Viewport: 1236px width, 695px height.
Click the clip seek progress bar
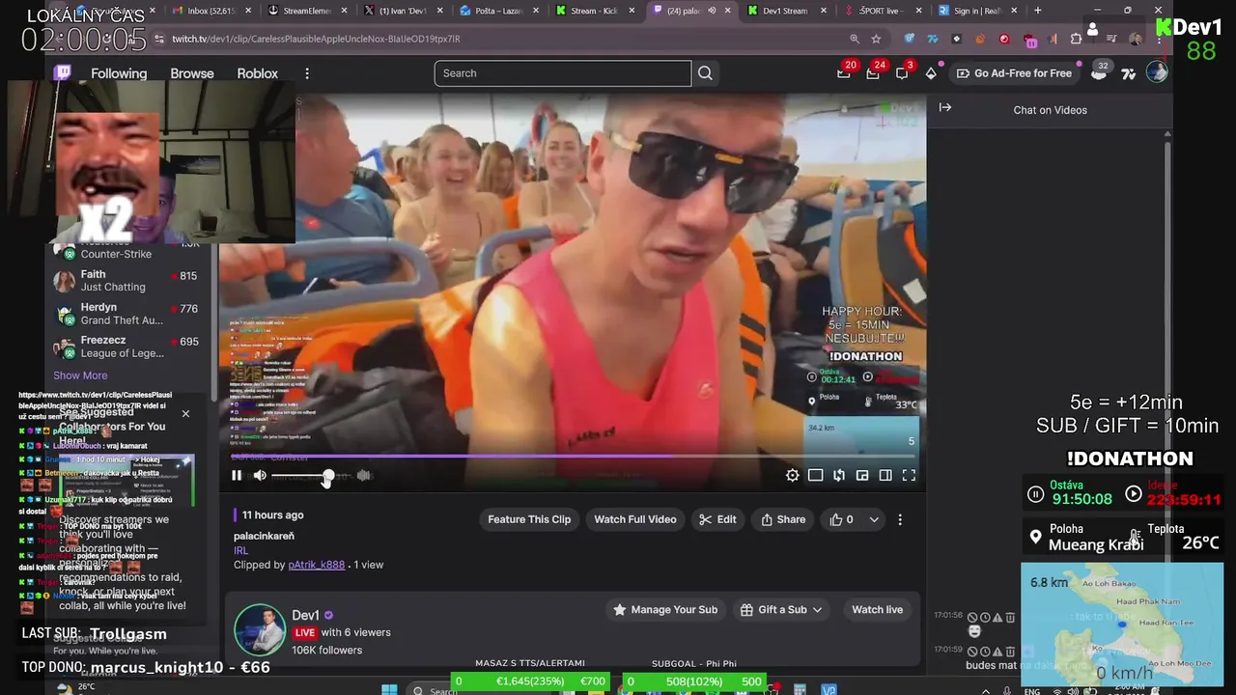coord(573,456)
